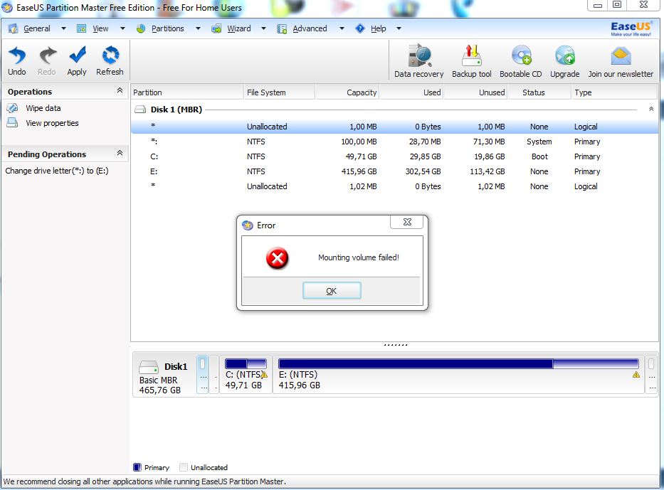664x490 pixels.
Task: Open the Wizard menu
Action: 238,28
